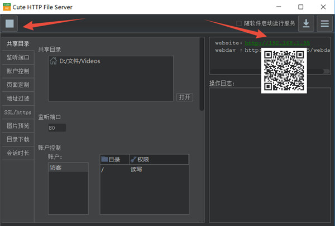
Task: Click the QR code image
Action: click(x=285, y=70)
